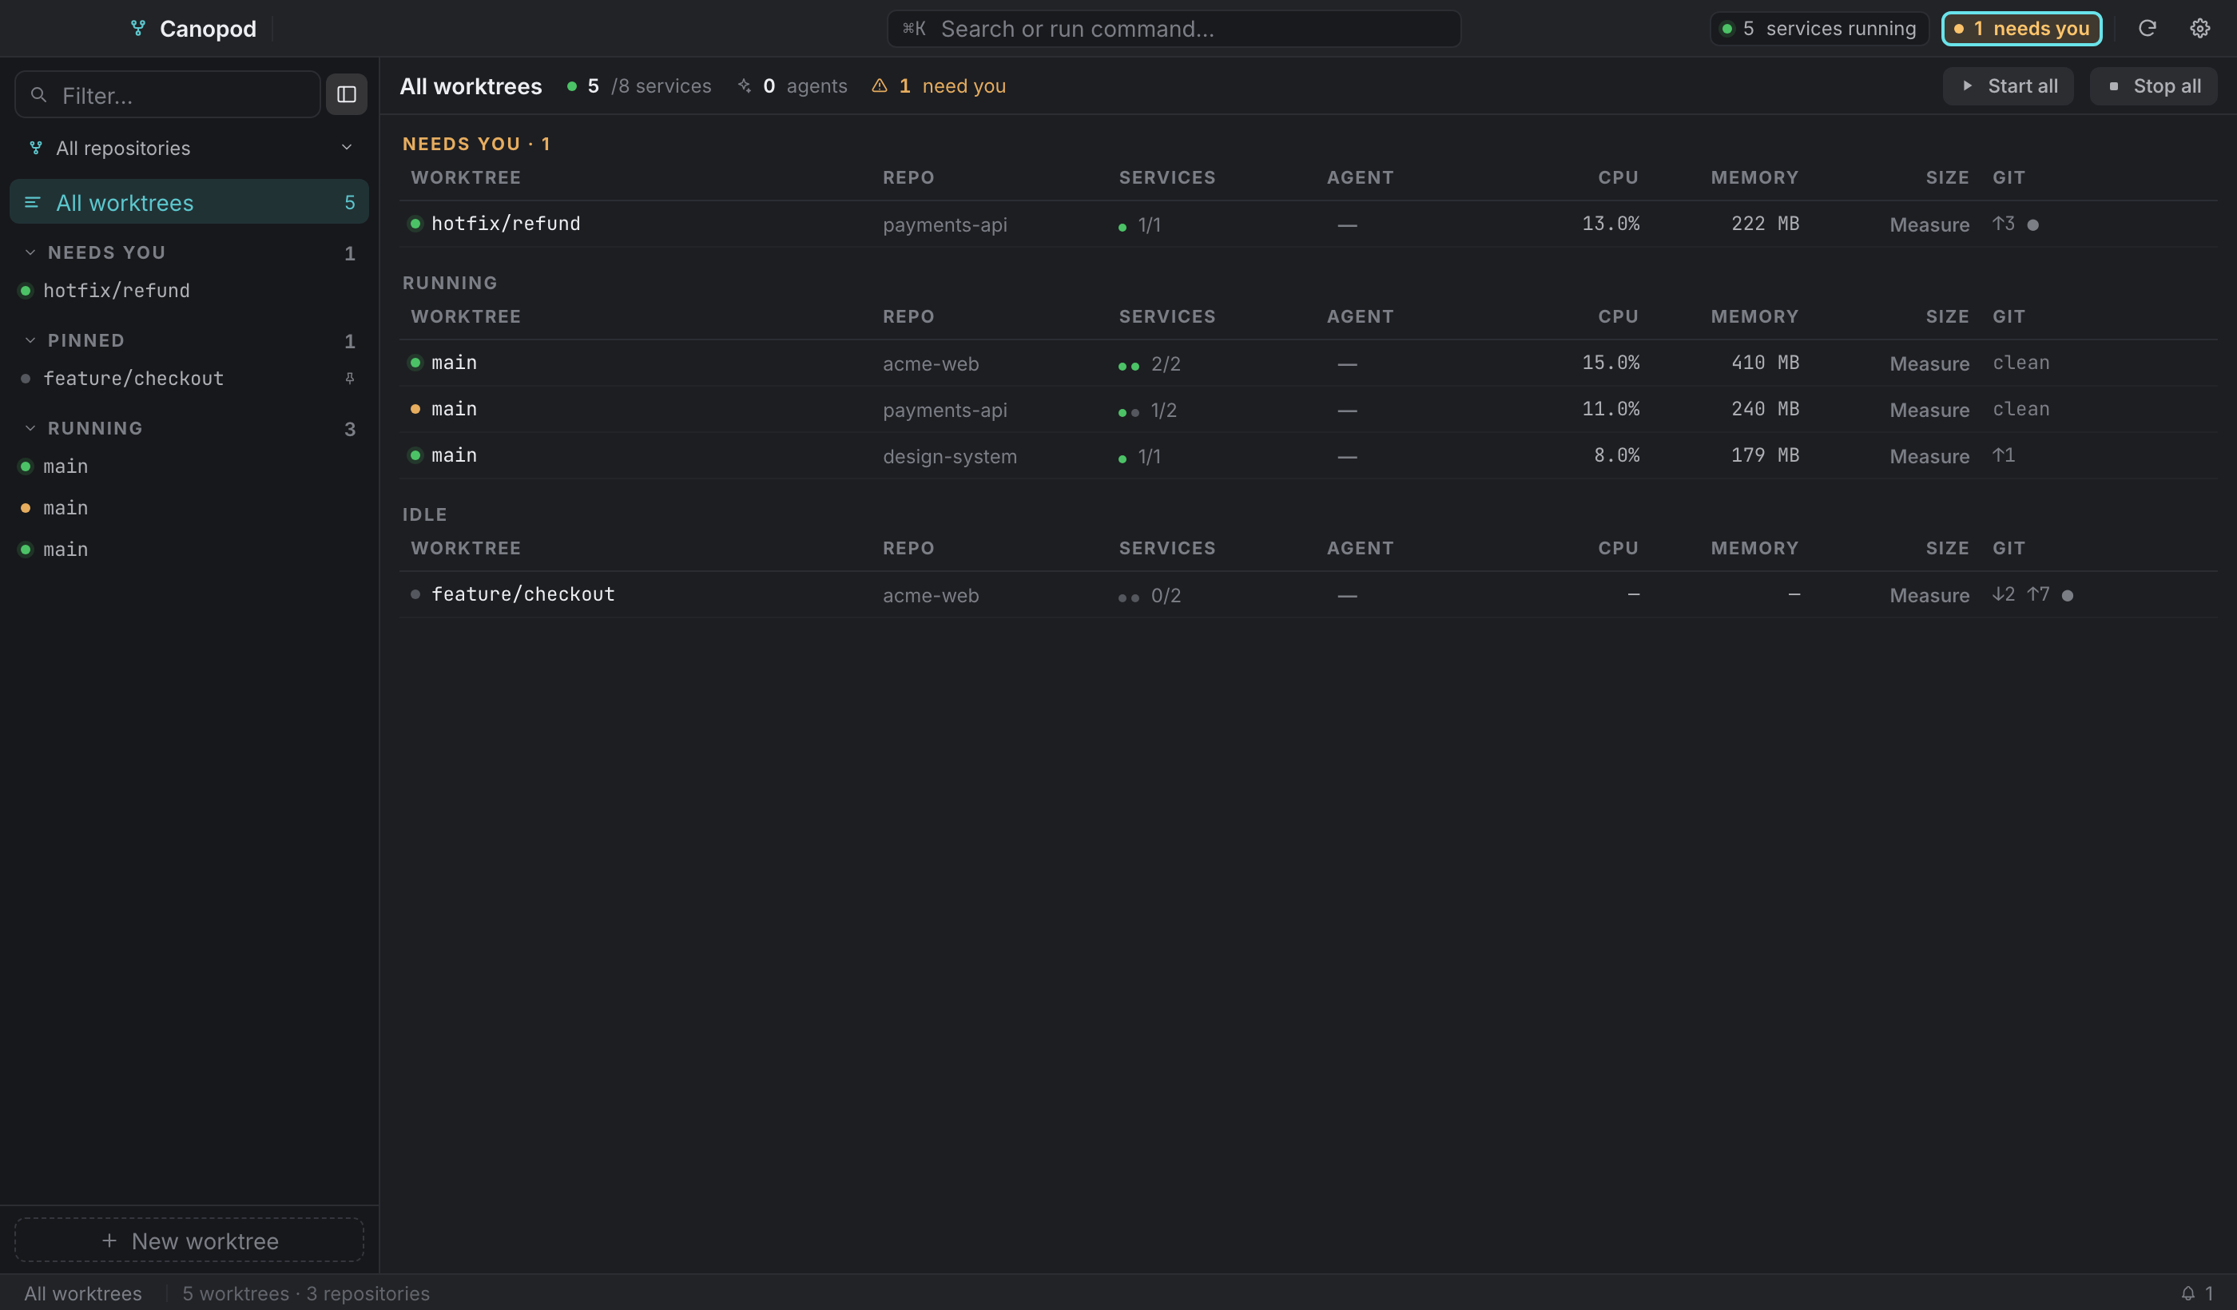Select All worktrees in the sidebar
Viewport: 2237px width, 1310px height.
coord(189,202)
